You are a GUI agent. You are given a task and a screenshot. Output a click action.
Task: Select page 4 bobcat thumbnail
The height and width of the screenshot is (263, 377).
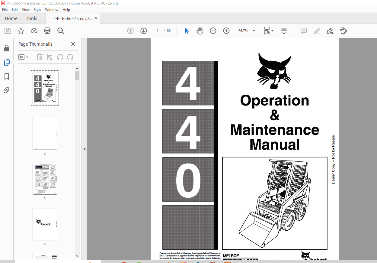(x=45, y=224)
